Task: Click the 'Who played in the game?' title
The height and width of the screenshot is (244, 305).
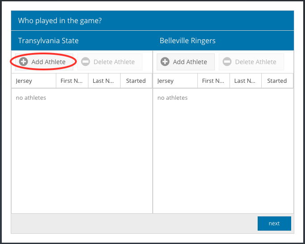Action: click(x=60, y=20)
